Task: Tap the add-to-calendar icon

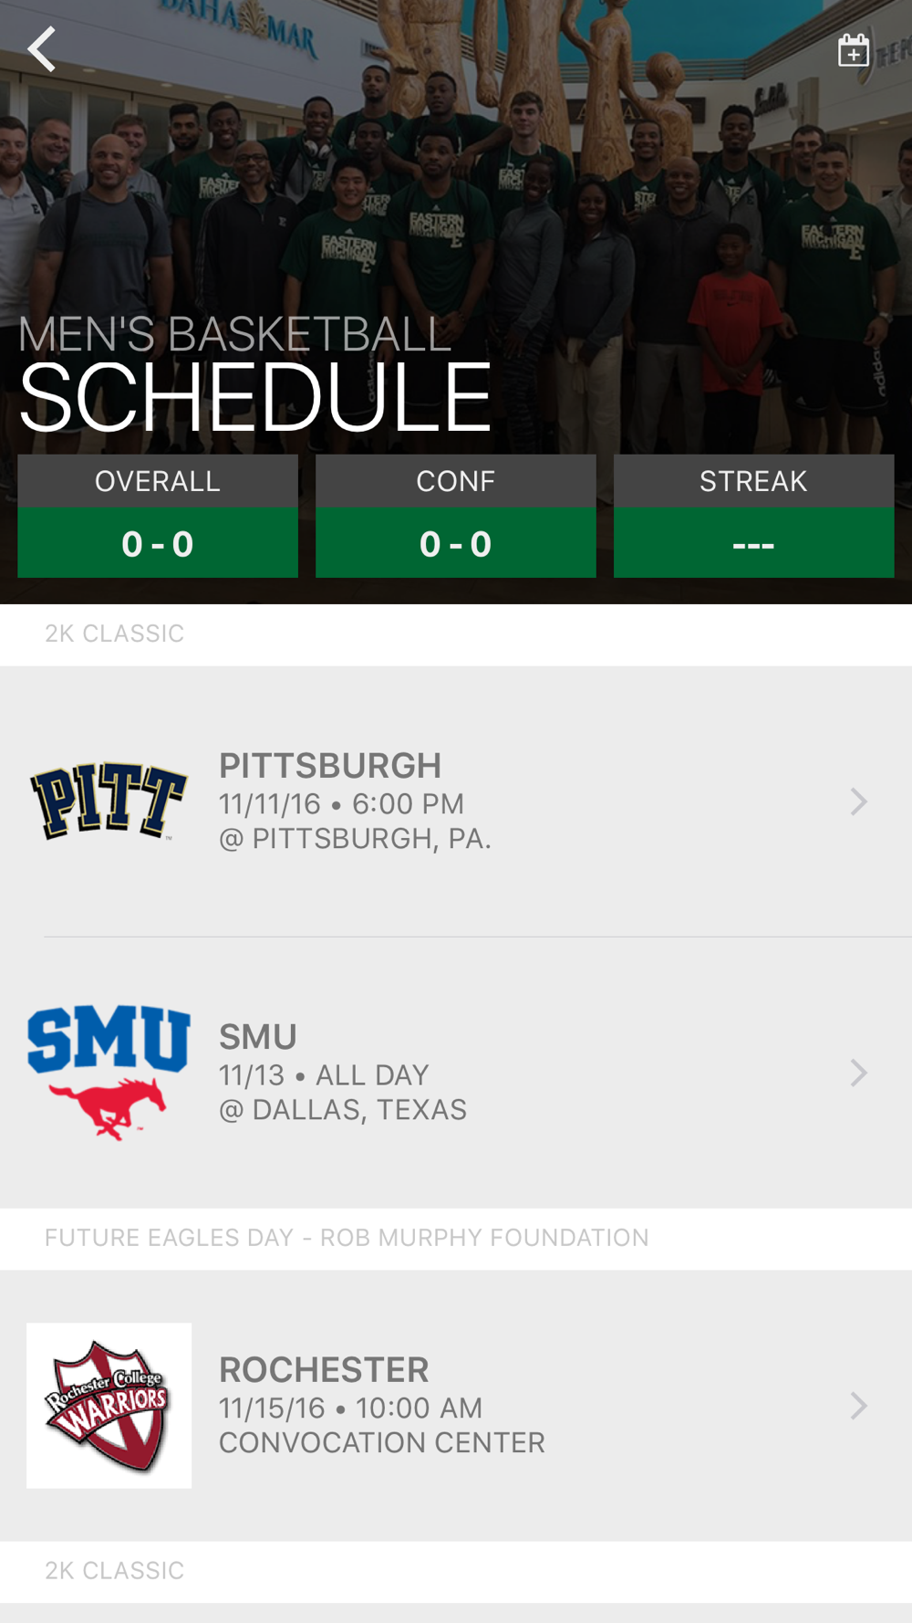Action: (853, 51)
